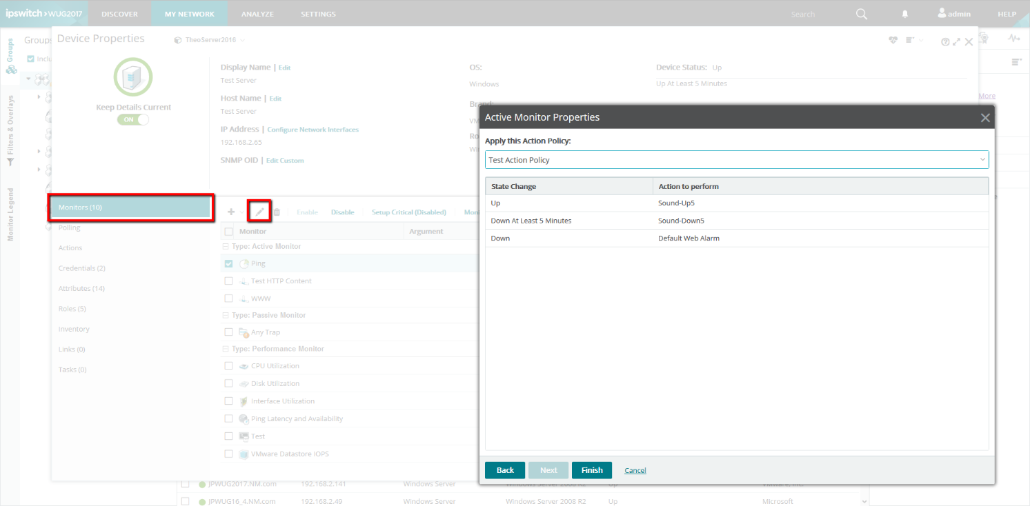The width and height of the screenshot is (1030, 506).
Task: Open the DISCOVER menu
Action: coord(119,14)
